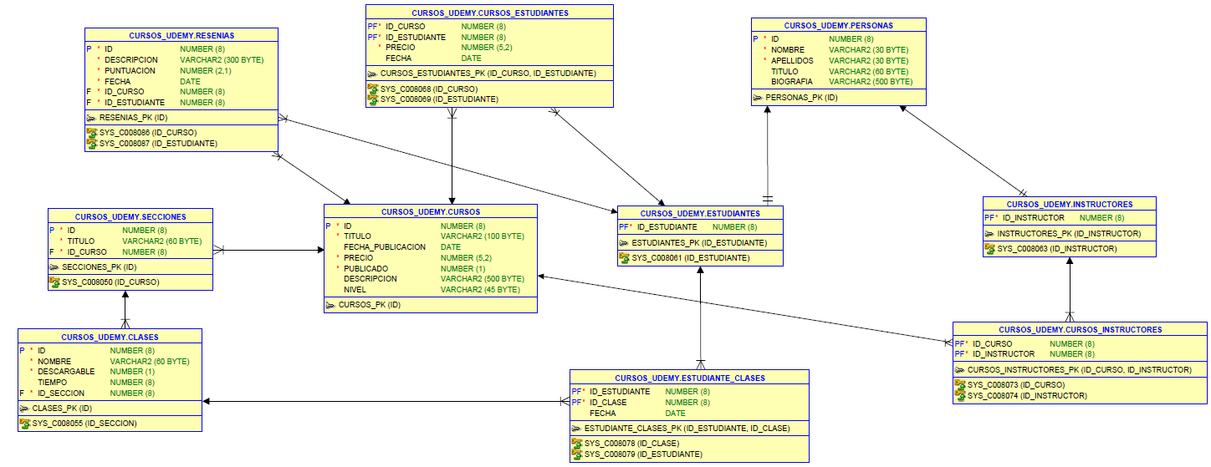Click the key icon beside INSTRUCTORES_PK (ID_INSTRUCTOR)
This screenshot has width=1211, height=467.
click(989, 234)
